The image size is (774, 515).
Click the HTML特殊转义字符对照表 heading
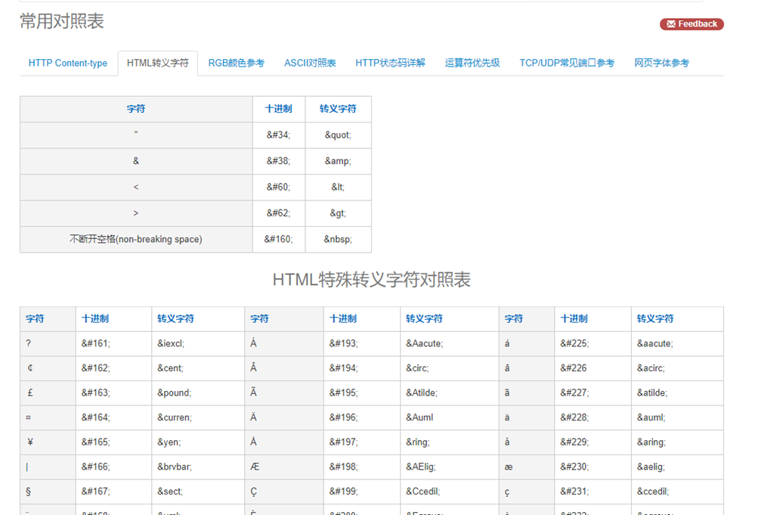pyautogui.click(x=372, y=280)
